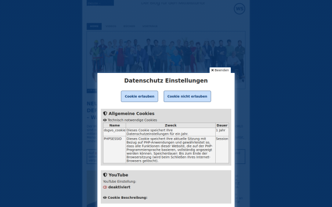332x207 pixels.
Task: Click the 'PHPSESSID' table cell
Action: coord(115,150)
